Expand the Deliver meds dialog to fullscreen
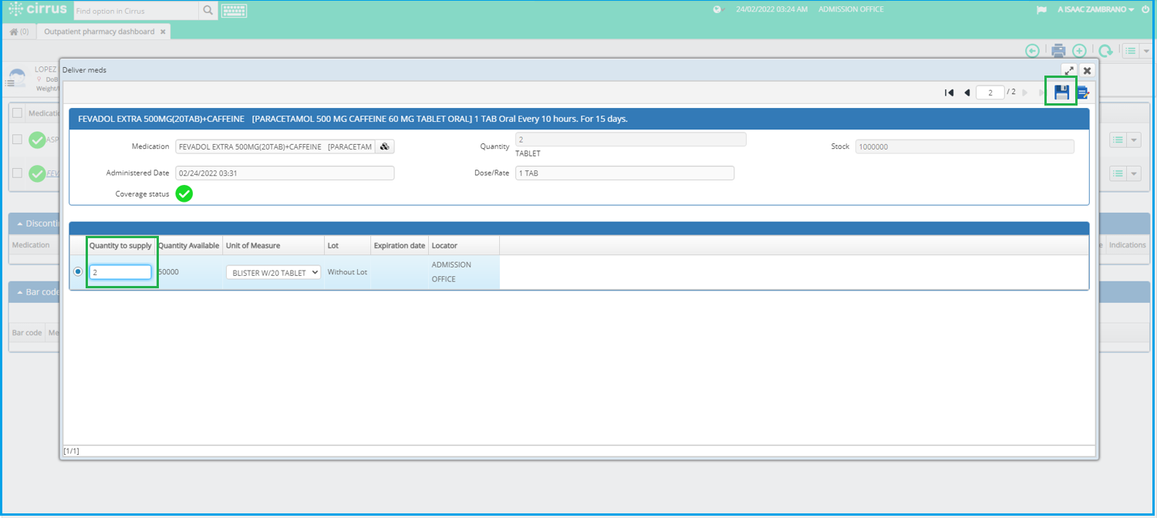1157x518 pixels. [1069, 70]
